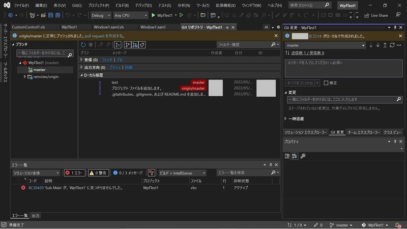Image resolution: width=407 pixels, height=229 pixels.
Task: Toggle the 0 警告 warnings filter
Action: point(98,173)
